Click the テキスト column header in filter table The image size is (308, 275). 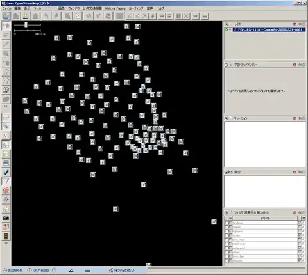pyautogui.click(x=265, y=218)
